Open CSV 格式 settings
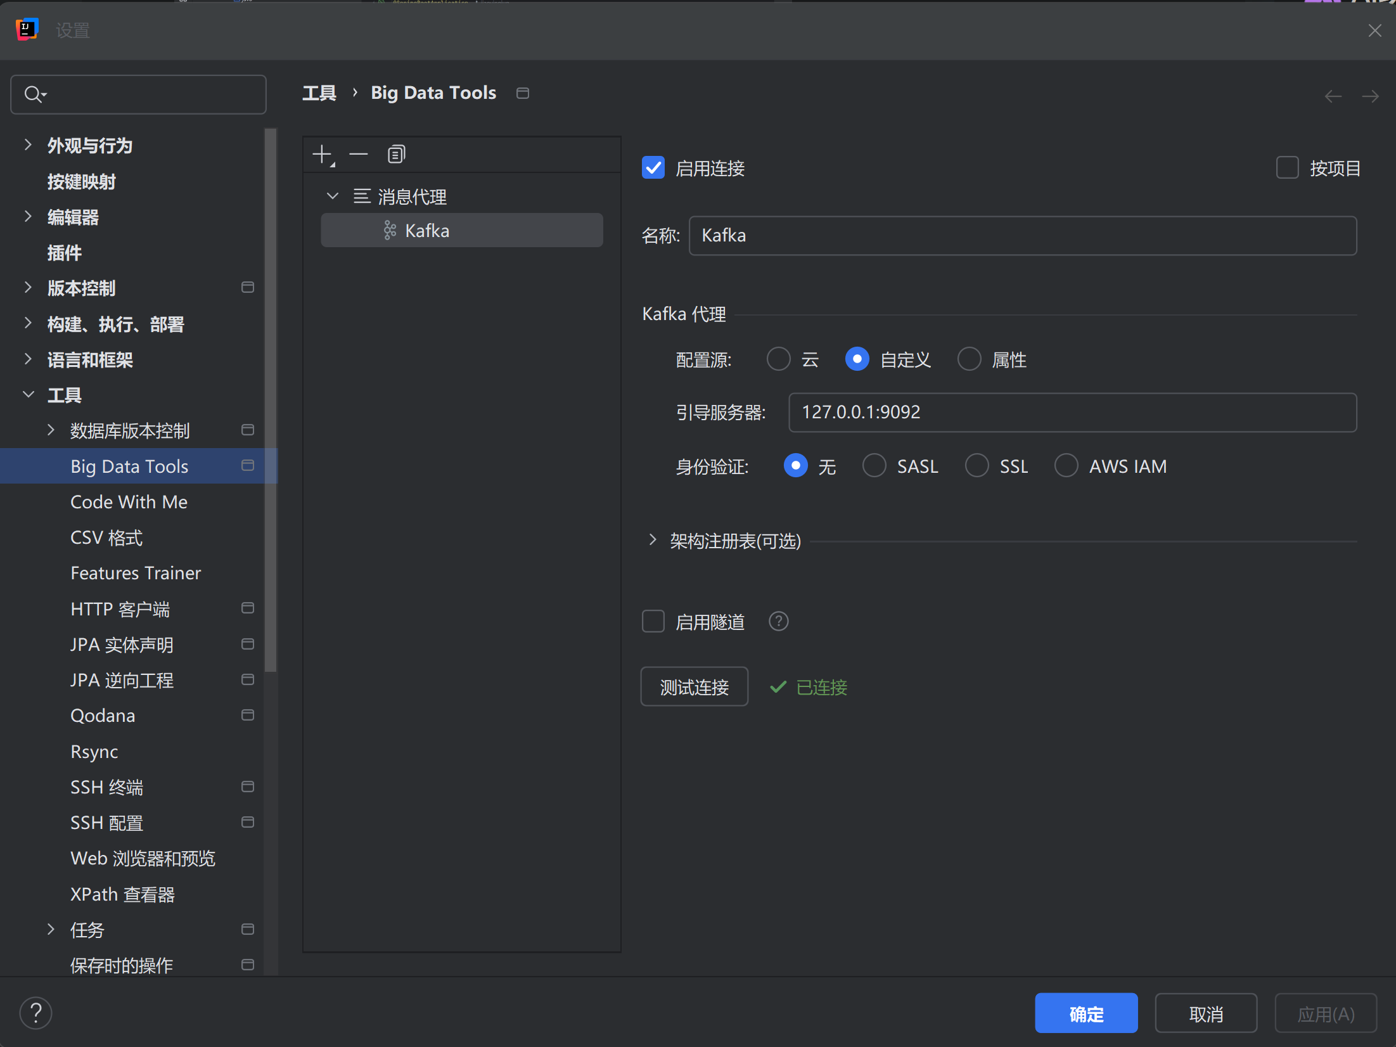The height and width of the screenshot is (1047, 1396). (106, 537)
